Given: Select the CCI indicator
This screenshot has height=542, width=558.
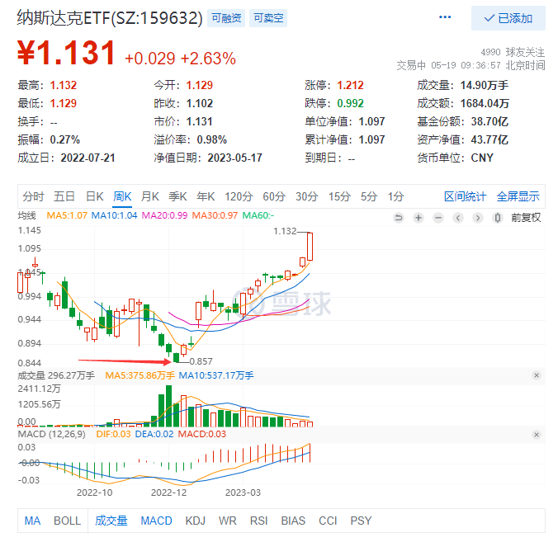Looking at the screenshot, I should coord(328,521).
